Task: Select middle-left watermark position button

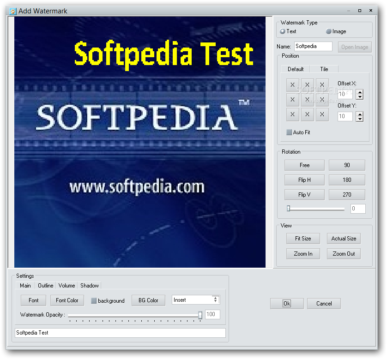Action: coord(292,100)
